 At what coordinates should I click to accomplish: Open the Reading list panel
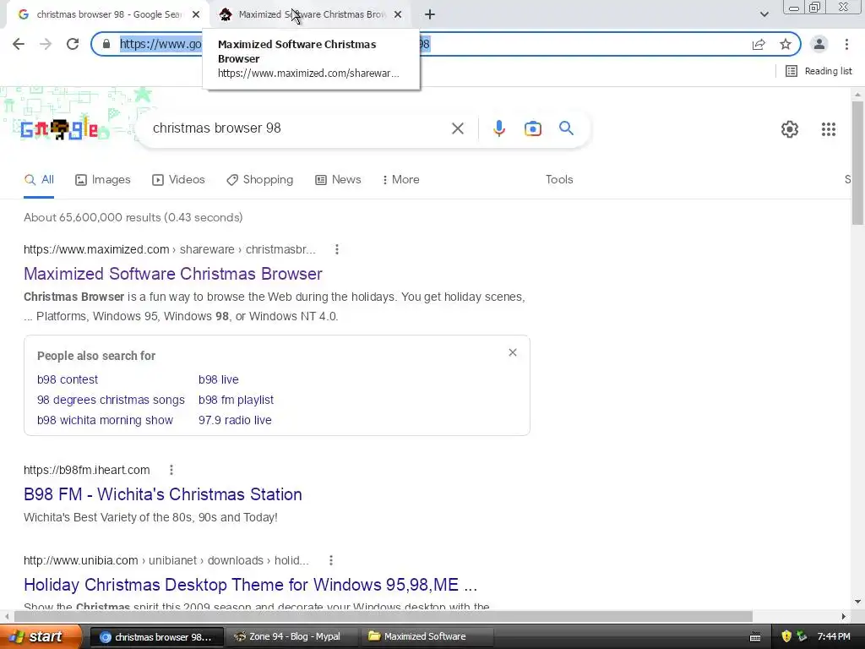pos(819,71)
